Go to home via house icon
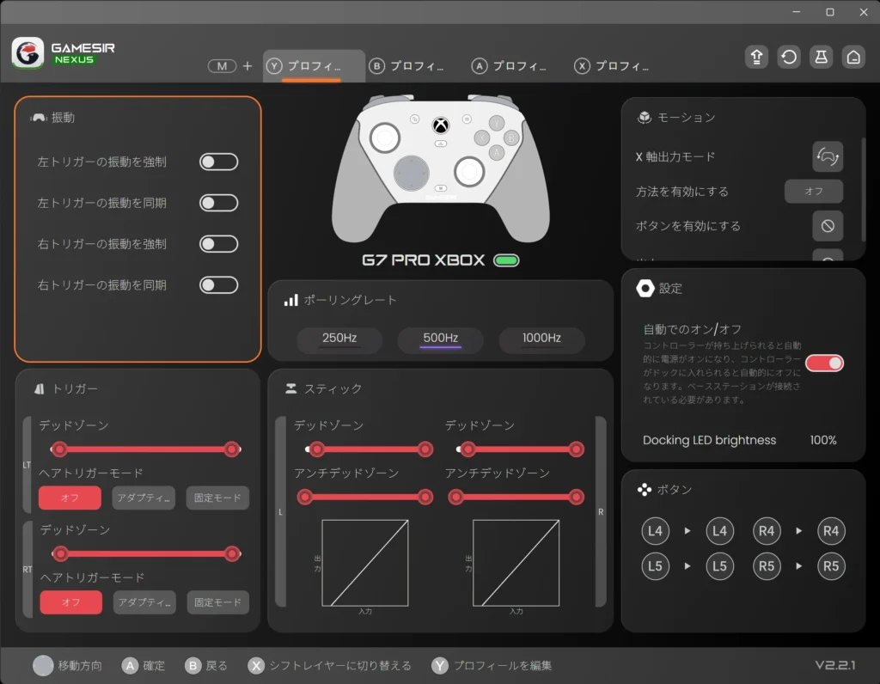880x684 pixels. coord(853,57)
